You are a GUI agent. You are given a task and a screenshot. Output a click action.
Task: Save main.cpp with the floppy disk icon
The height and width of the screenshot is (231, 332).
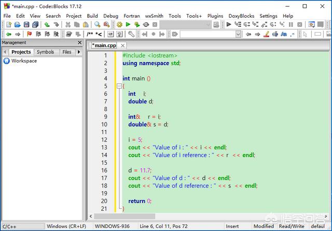click(26, 24)
